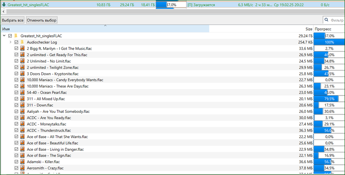Click the Ср 19.02.25 20:22 date value

(x=288, y=5)
